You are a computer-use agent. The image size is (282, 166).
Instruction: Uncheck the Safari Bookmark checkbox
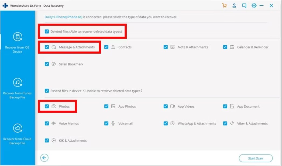click(47, 64)
